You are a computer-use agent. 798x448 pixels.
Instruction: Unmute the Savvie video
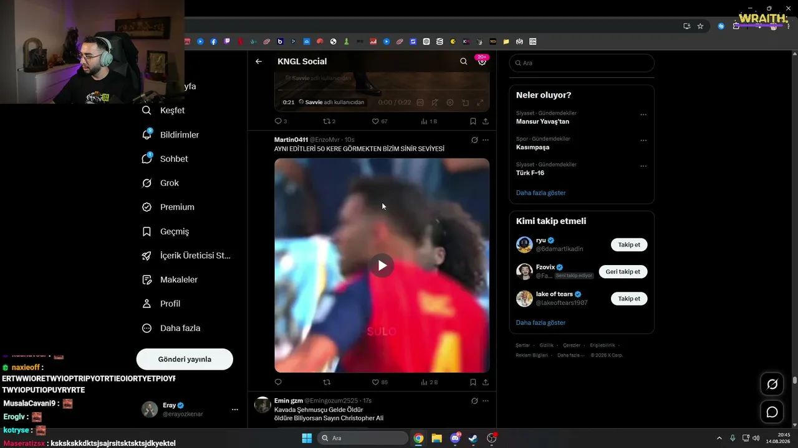tap(435, 103)
